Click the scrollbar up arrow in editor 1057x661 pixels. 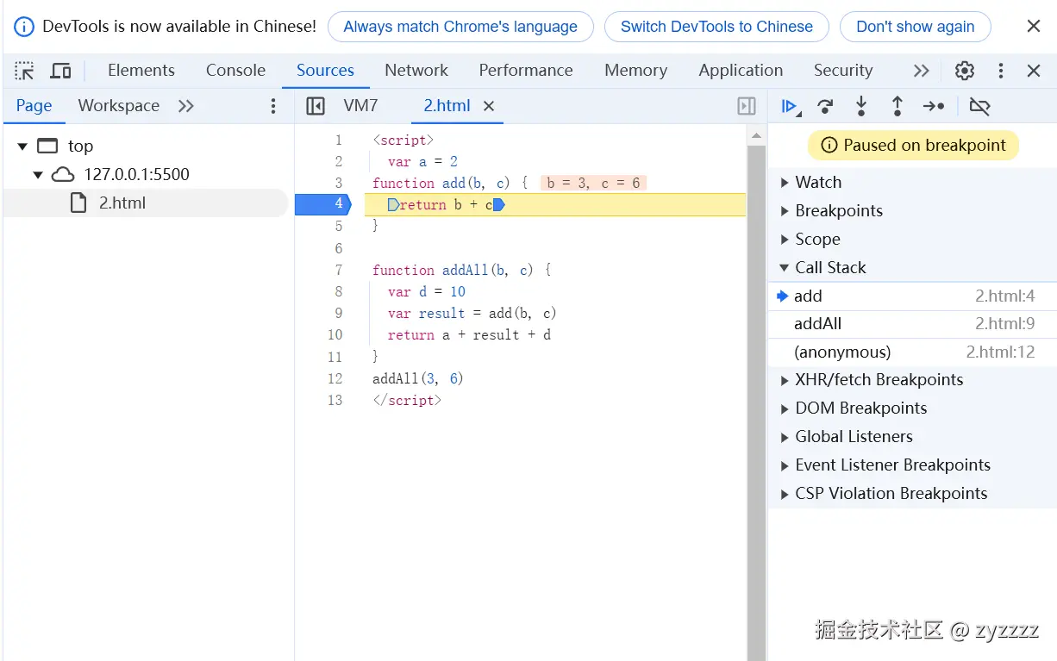point(756,135)
